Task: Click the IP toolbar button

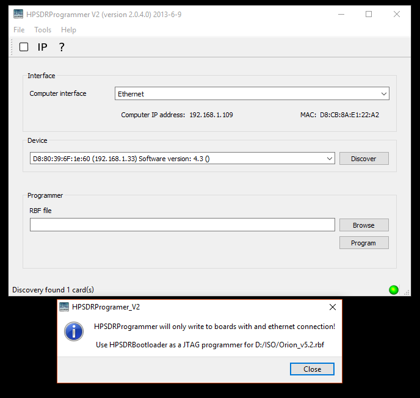Action: (43, 47)
